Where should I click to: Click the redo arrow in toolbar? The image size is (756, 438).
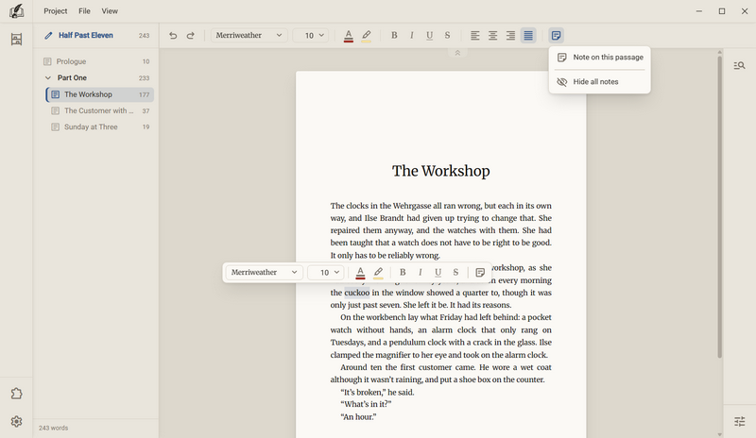tap(191, 35)
